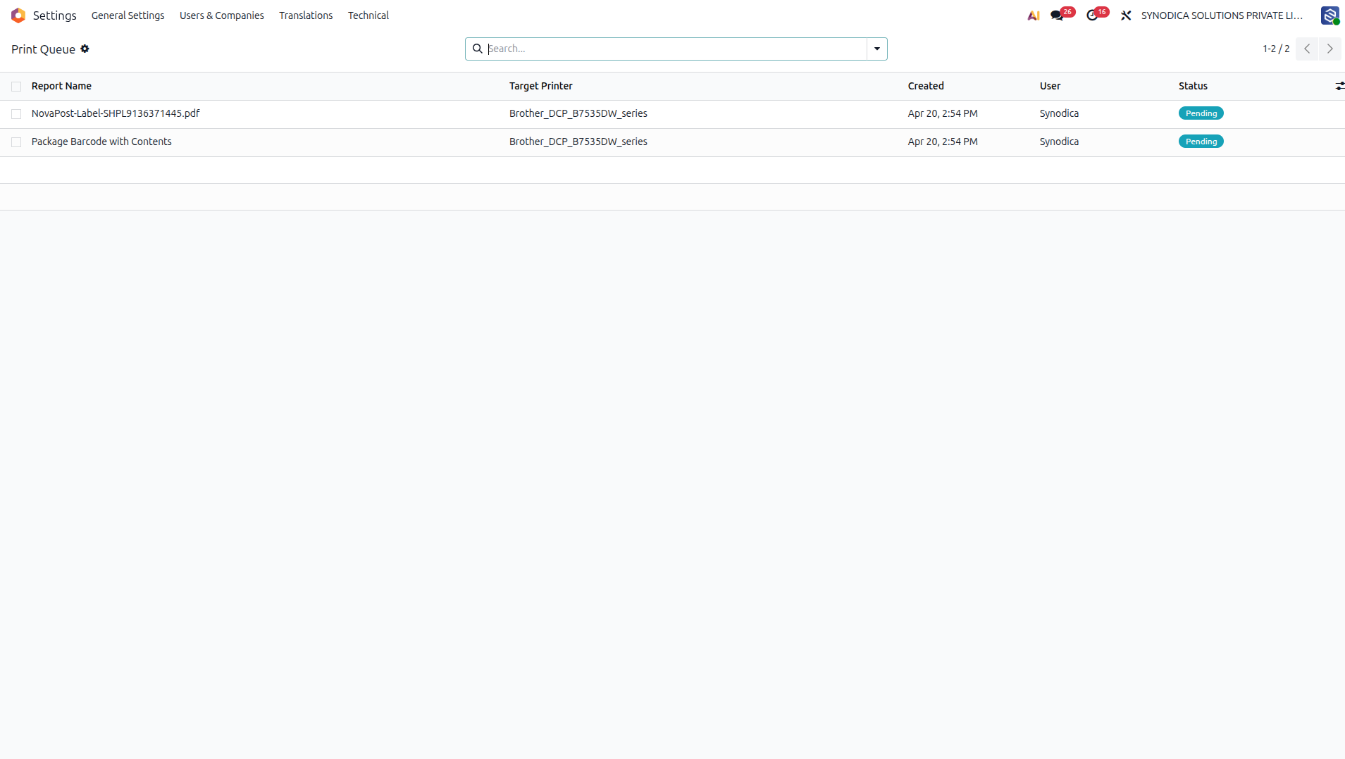1345x759 pixels.
Task: Sort by Report Name column header
Action: pos(61,86)
